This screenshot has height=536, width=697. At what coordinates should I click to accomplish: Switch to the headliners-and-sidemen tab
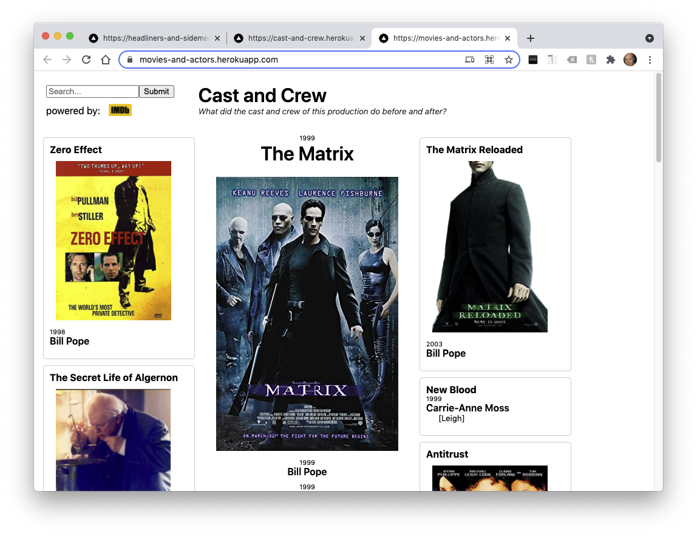[x=155, y=38]
